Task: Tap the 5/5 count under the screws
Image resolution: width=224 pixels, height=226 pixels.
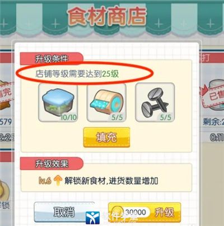Action: [x=166, y=117]
